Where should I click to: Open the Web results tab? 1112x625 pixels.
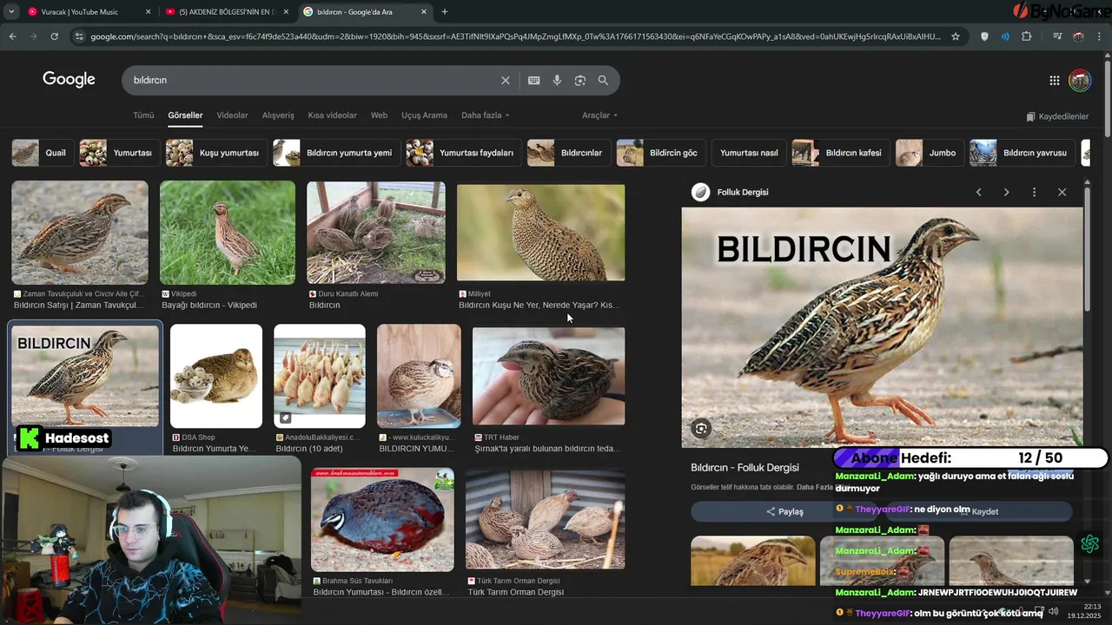click(379, 115)
